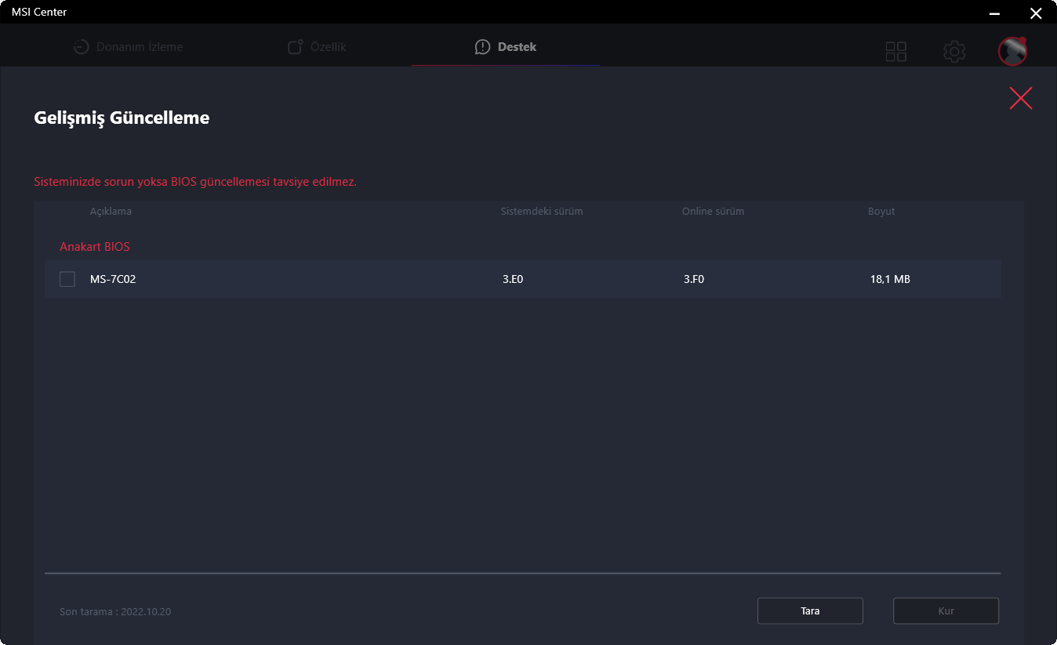Click the Tara scan button

point(810,611)
